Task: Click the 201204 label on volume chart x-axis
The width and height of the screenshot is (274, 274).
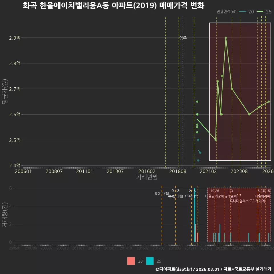Action: click(94, 248)
